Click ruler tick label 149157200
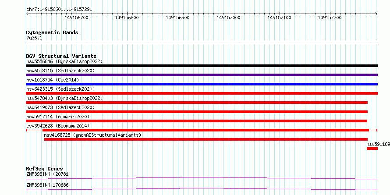Image resolution: width=390 pixels, height=195 pixels. point(330,18)
